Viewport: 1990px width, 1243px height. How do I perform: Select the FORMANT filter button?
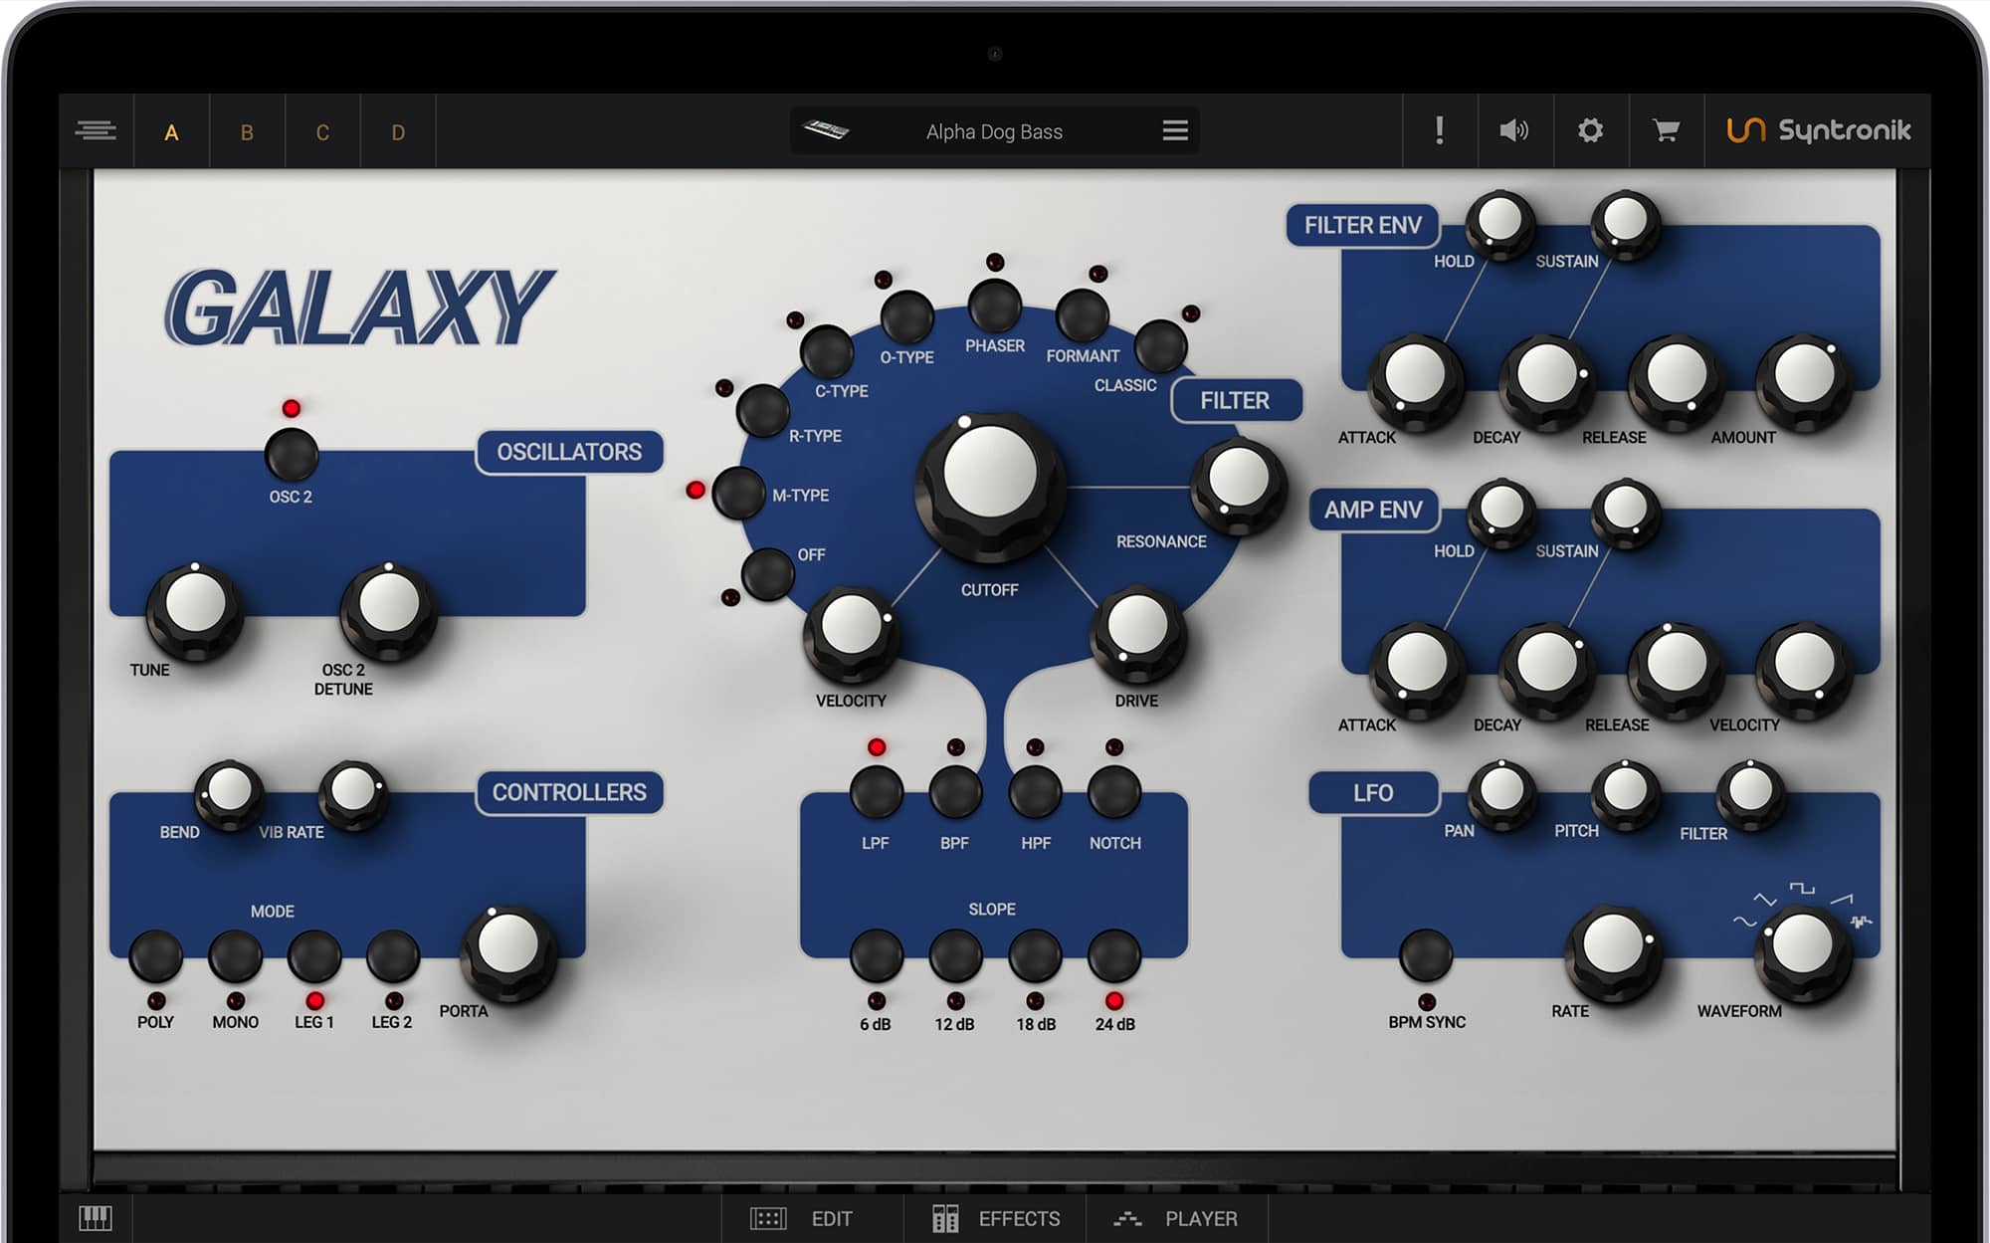click(x=1083, y=316)
